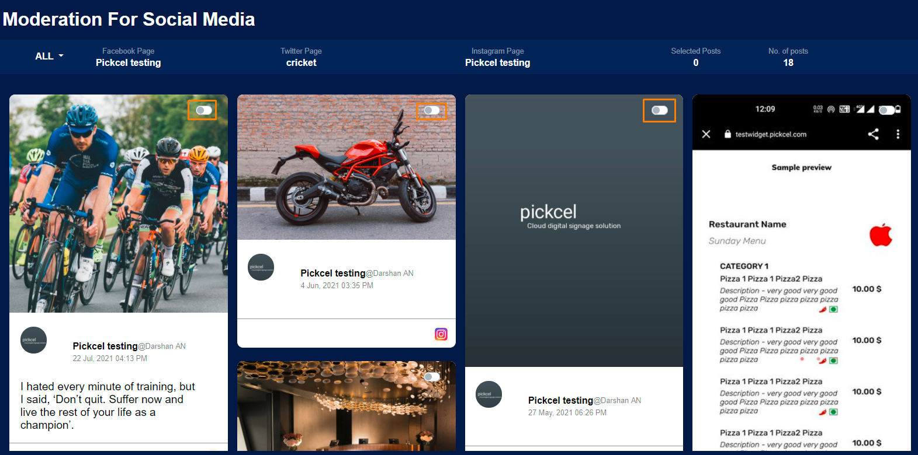
Task: Open the ALL filter dropdown
Action: tap(49, 56)
